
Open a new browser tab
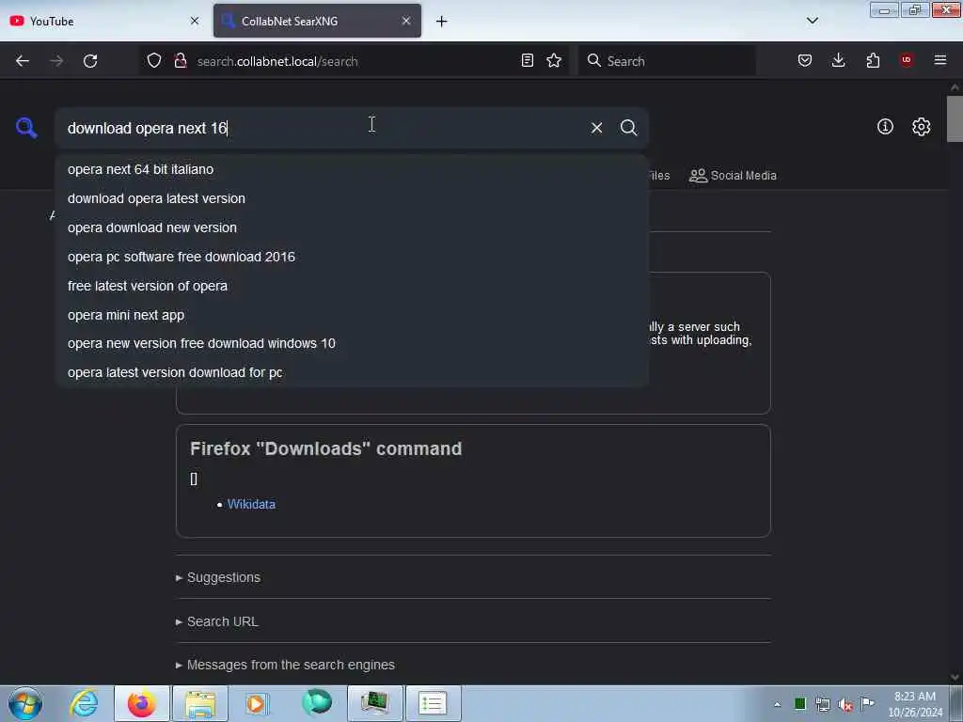click(x=442, y=22)
